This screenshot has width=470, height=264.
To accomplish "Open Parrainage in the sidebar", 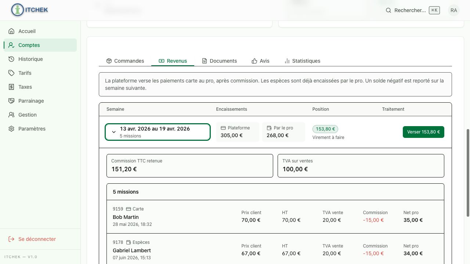I will [x=40, y=101].
